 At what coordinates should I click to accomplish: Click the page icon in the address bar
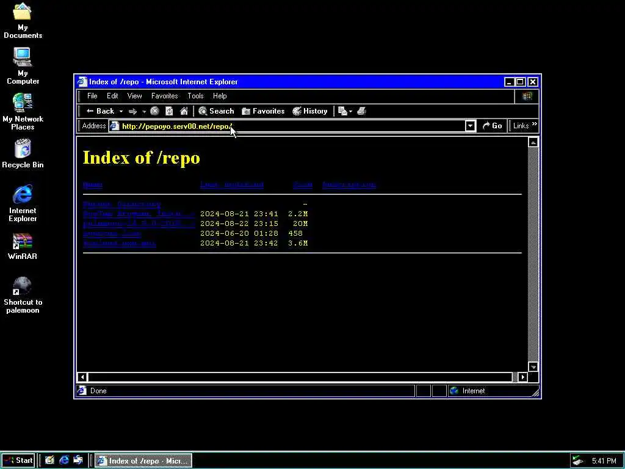(115, 126)
